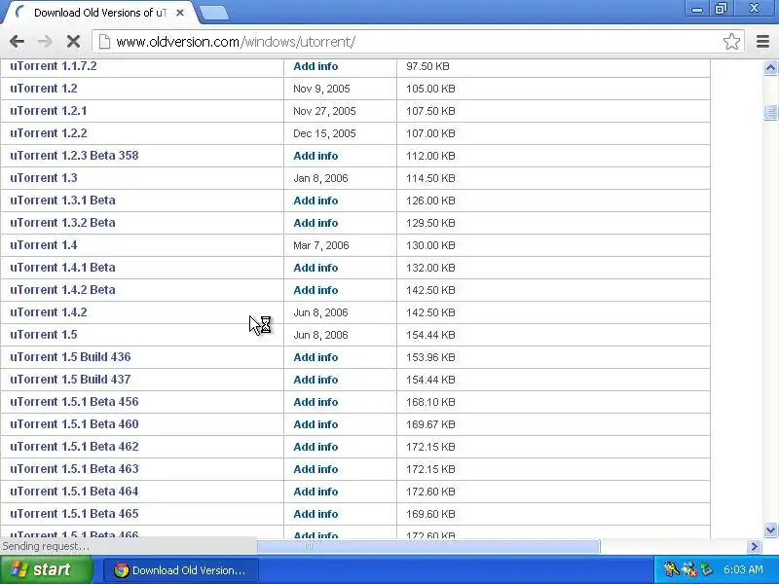Image resolution: width=779 pixels, height=584 pixels.
Task: Click Add info for uTorrent 1.4.1 Beta
Action: click(315, 267)
